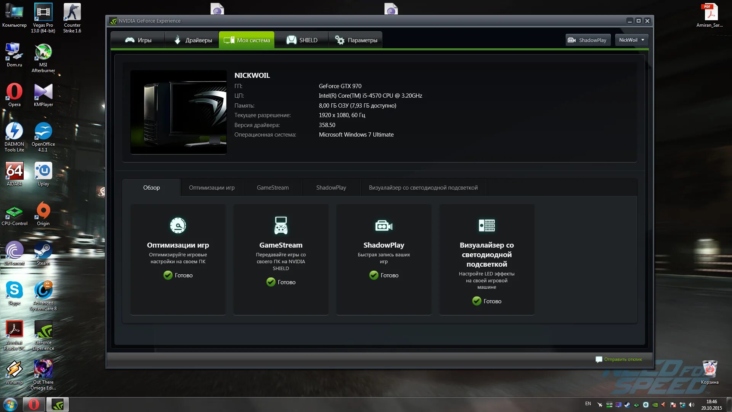Click the Компьютер desktop icon

[x=14, y=16]
